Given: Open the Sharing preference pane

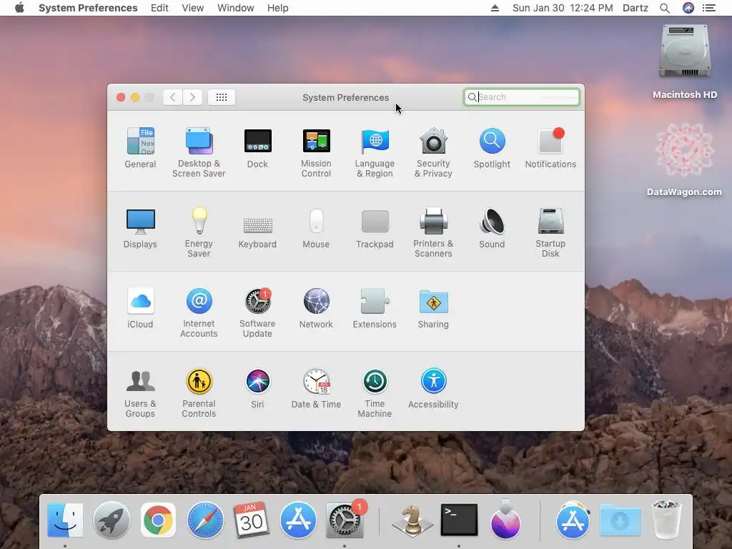Looking at the screenshot, I should click(434, 308).
